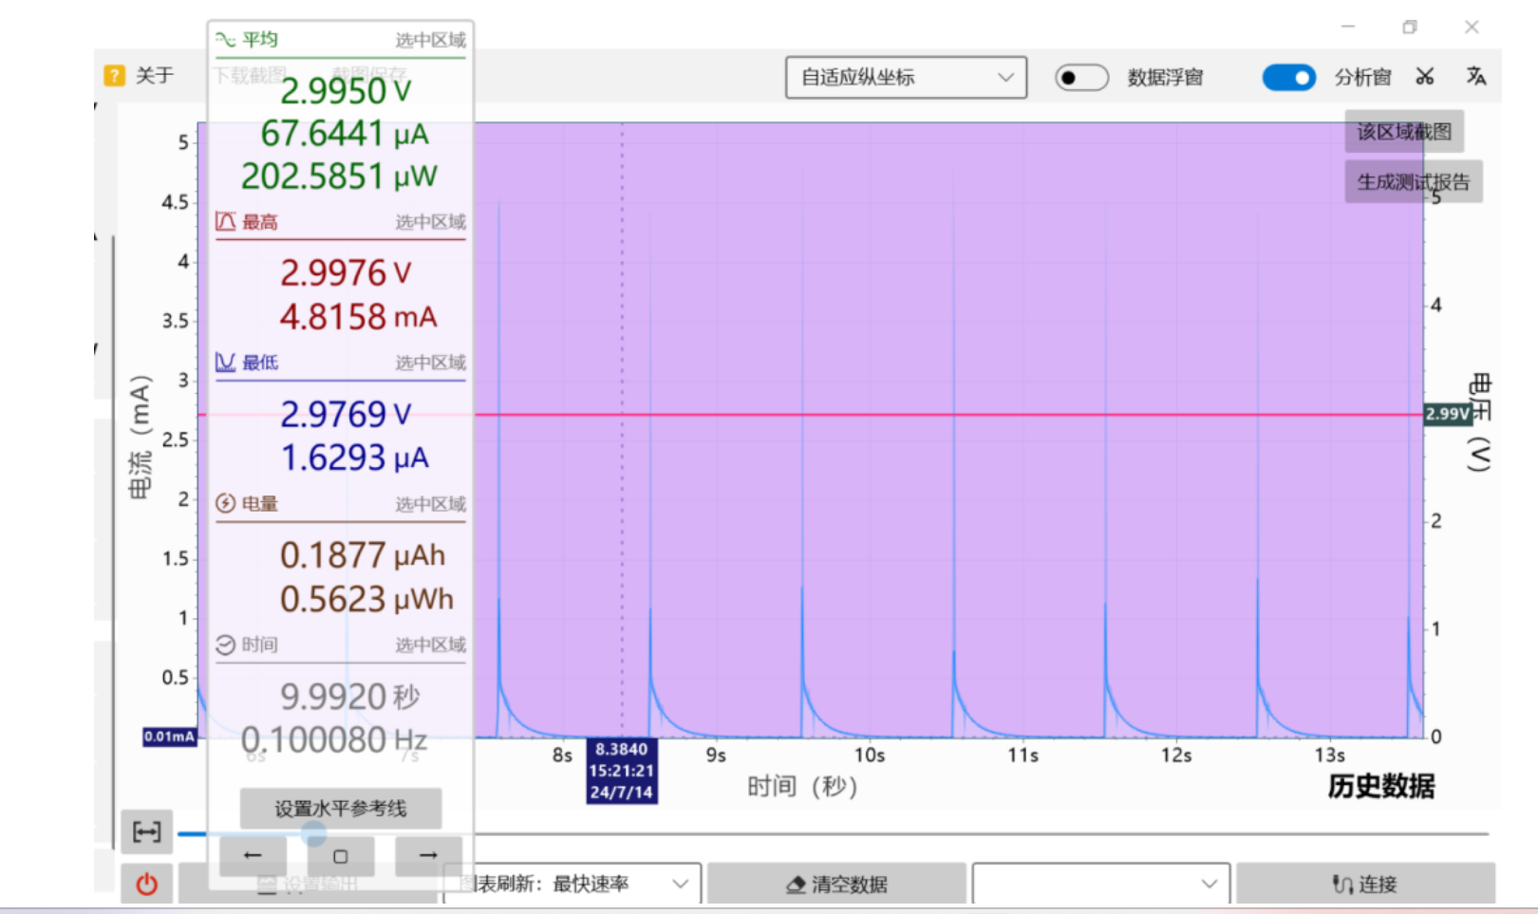The image size is (1538, 914).
Task: Click the 0.1877 µAh charge value
Action: click(x=362, y=555)
